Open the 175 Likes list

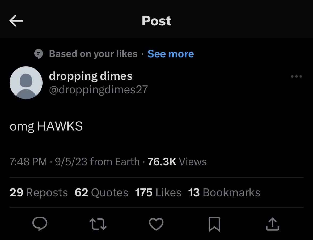158,192
